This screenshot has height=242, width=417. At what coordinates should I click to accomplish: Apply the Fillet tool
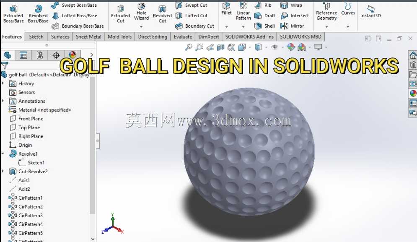[226, 9]
